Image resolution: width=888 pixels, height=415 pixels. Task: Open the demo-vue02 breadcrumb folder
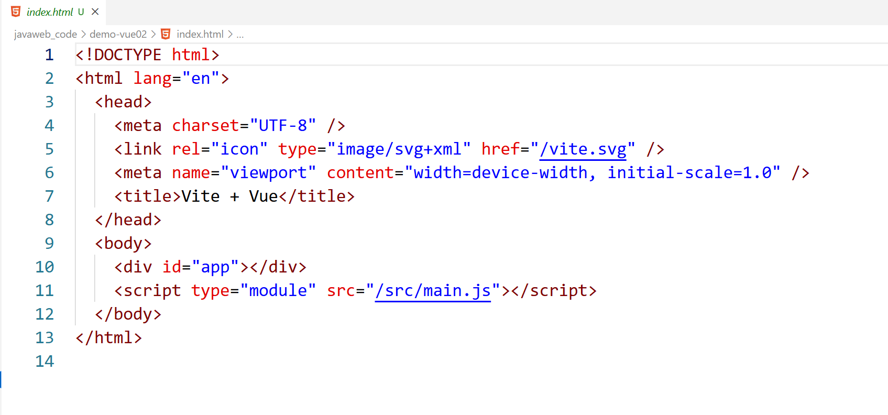[118, 34]
